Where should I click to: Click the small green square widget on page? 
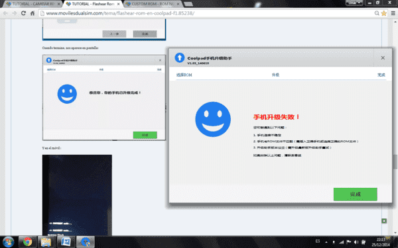tap(384, 221)
